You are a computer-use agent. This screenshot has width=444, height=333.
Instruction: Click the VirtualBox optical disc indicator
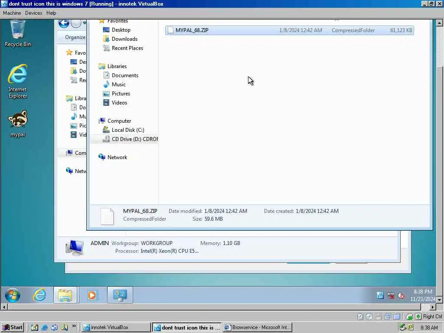369,316
